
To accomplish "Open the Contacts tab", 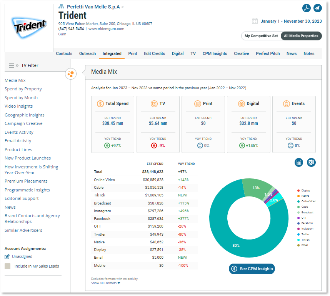I will click(64, 54).
